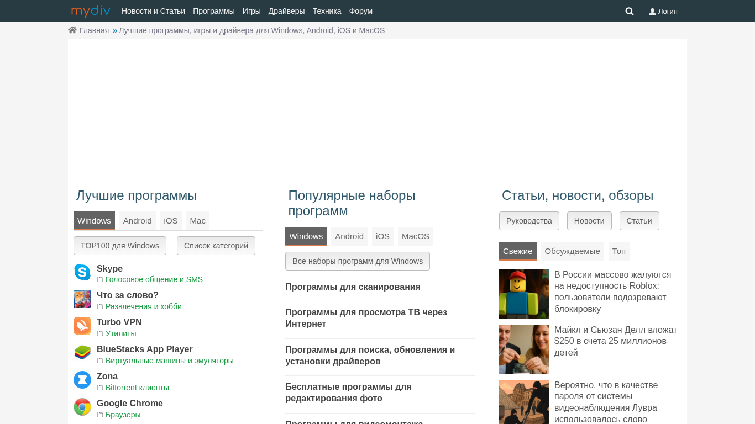
Task: Open BlueStacks App Player link
Action: 145,349
